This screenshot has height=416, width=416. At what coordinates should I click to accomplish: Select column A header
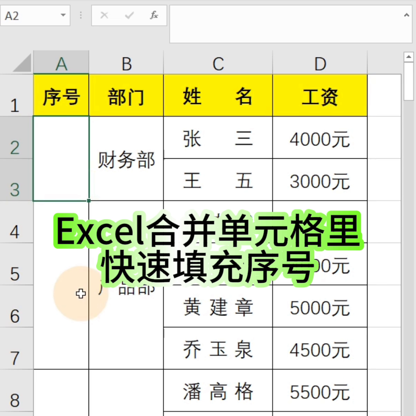(61, 62)
